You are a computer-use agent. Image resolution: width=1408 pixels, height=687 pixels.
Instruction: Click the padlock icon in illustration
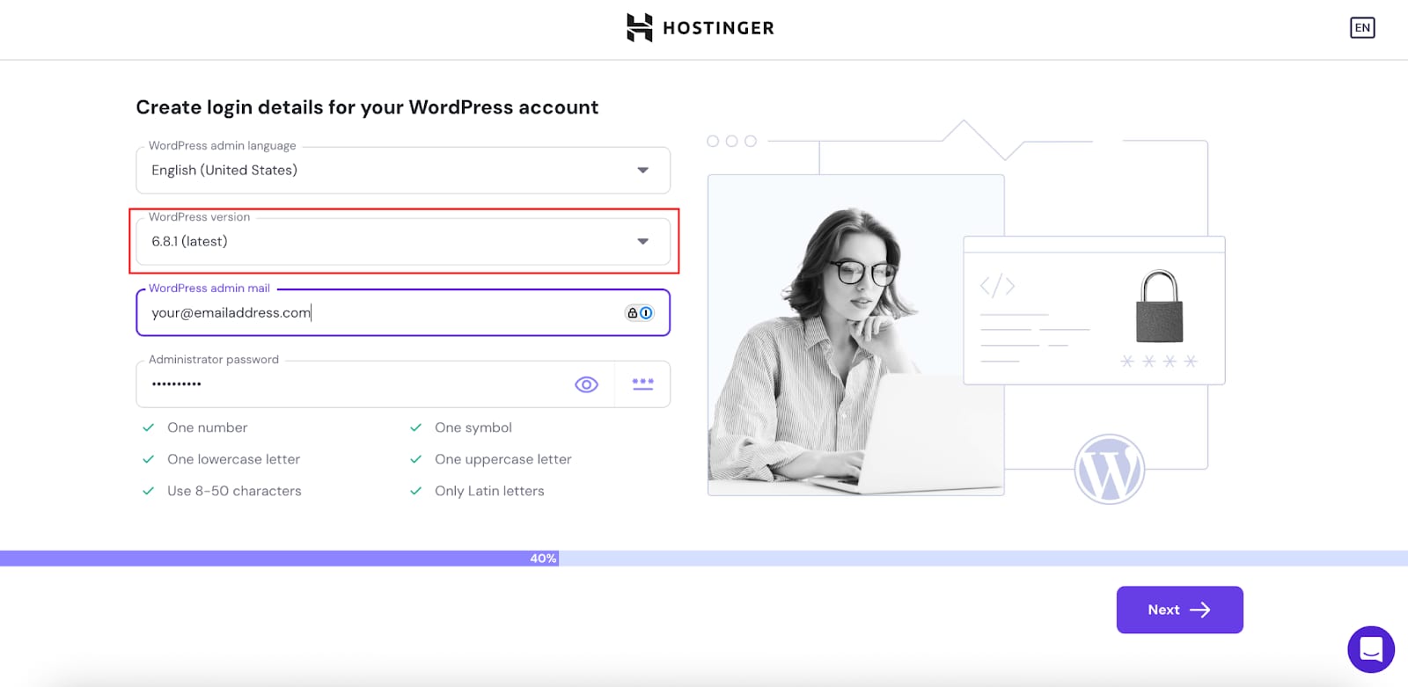(1159, 307)
